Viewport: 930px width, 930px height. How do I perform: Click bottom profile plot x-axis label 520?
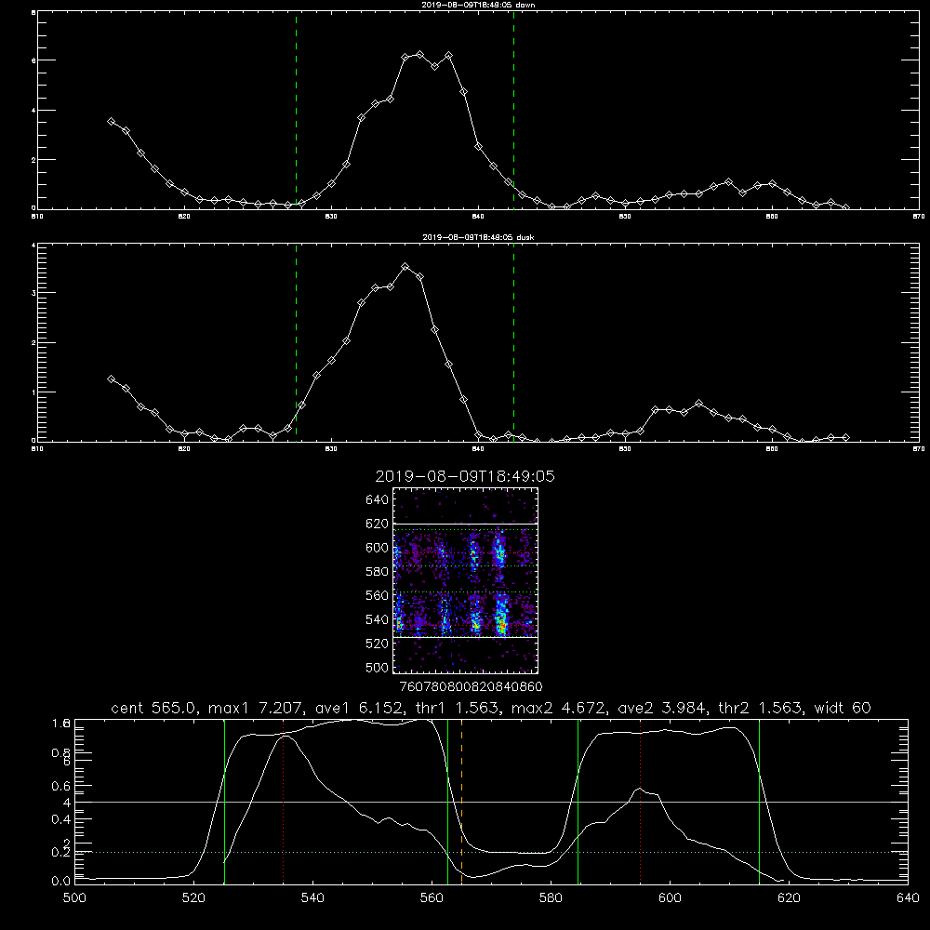pos(193,897)
